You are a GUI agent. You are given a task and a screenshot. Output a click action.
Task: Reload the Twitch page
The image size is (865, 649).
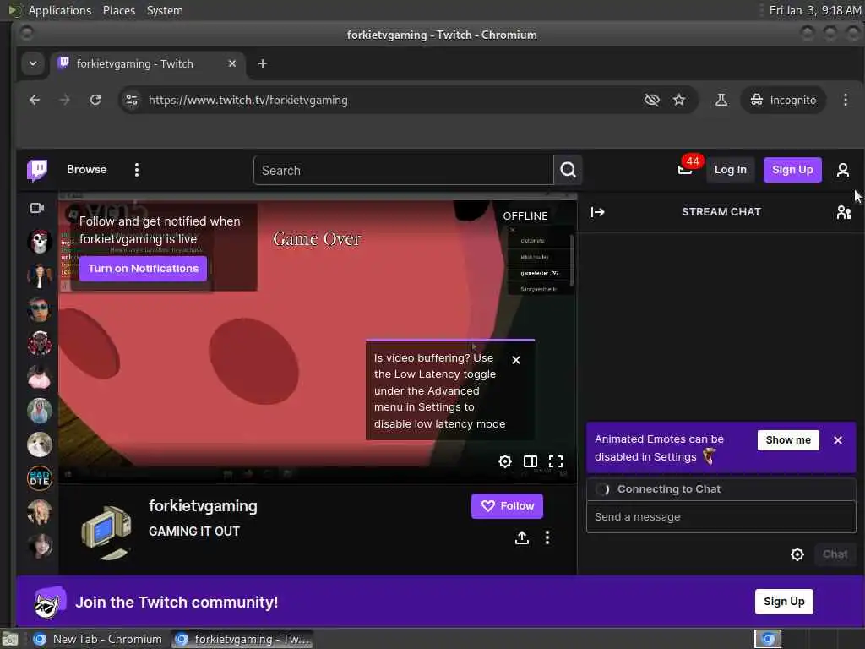click(95, 100)
